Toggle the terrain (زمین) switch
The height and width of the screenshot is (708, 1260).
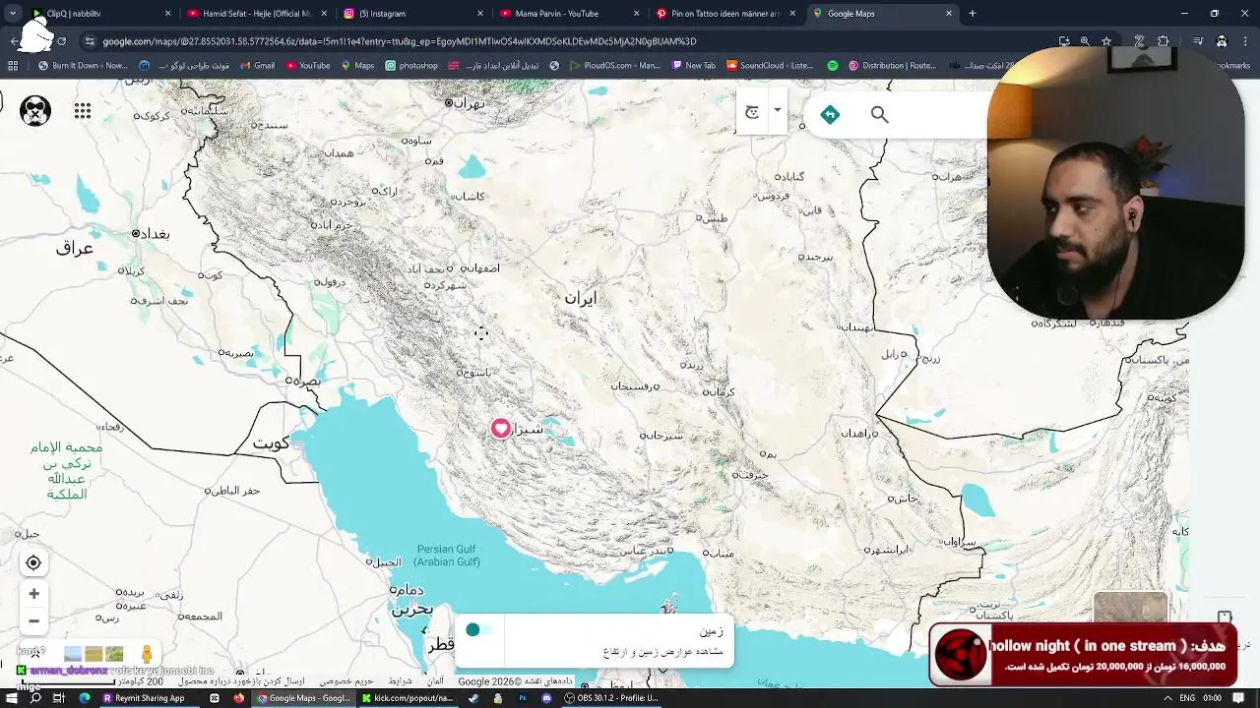(x=479, y=630)
